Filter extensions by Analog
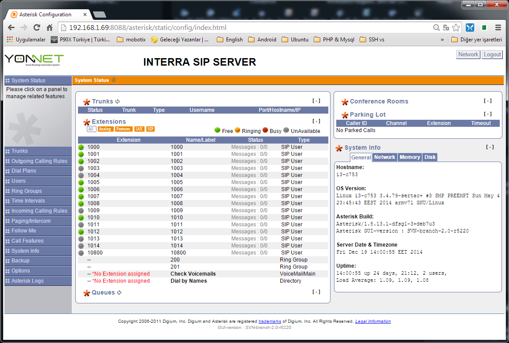The width and height of the screenshot is (509, 343). click(x=105, y=129)
